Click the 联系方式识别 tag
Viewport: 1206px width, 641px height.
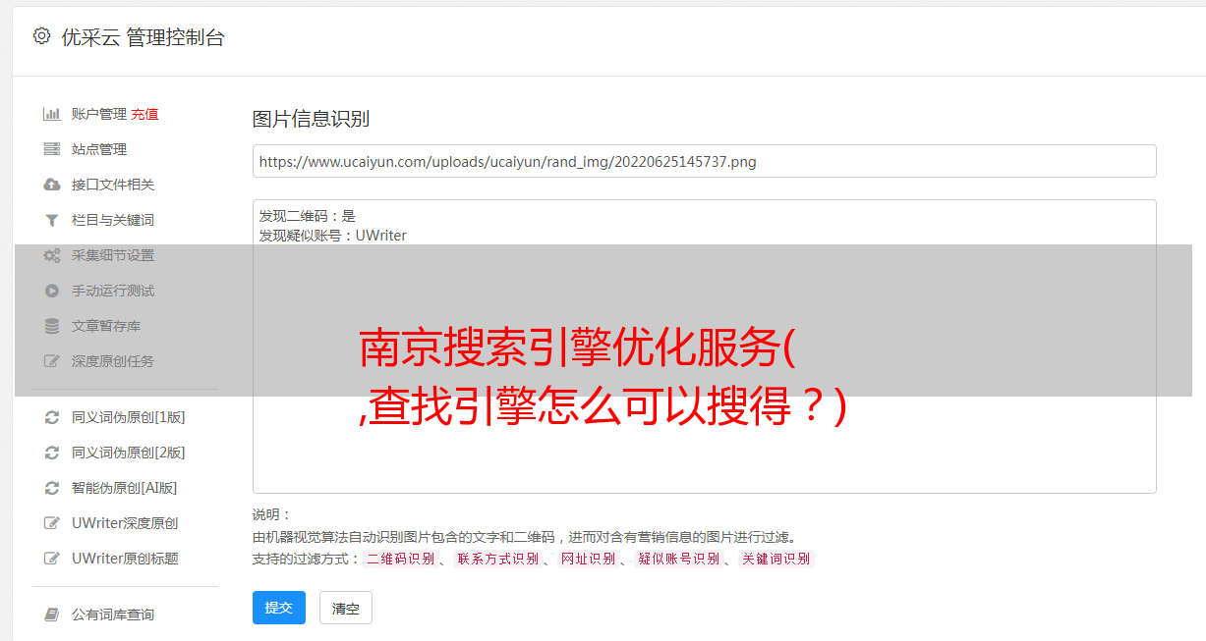[x=497, y=559]
